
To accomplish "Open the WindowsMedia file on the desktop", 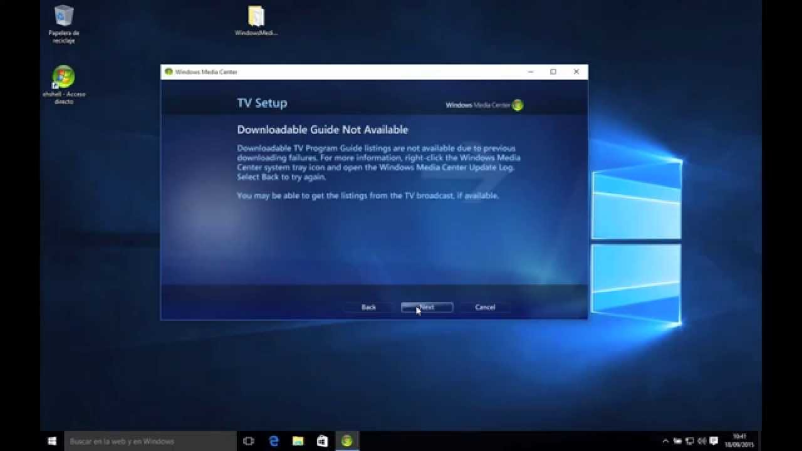I will [x=254, y=16].
